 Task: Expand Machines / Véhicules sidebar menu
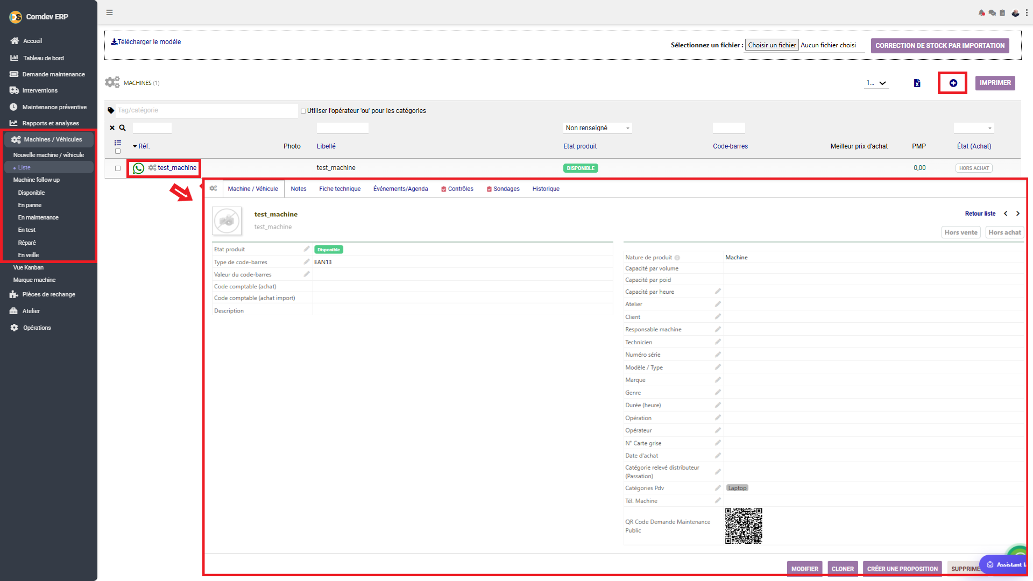(49, 139)
